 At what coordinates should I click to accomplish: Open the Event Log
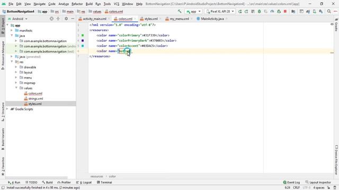291,182
